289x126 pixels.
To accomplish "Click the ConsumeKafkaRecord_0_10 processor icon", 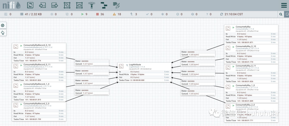I will click(x=16, y=47).
